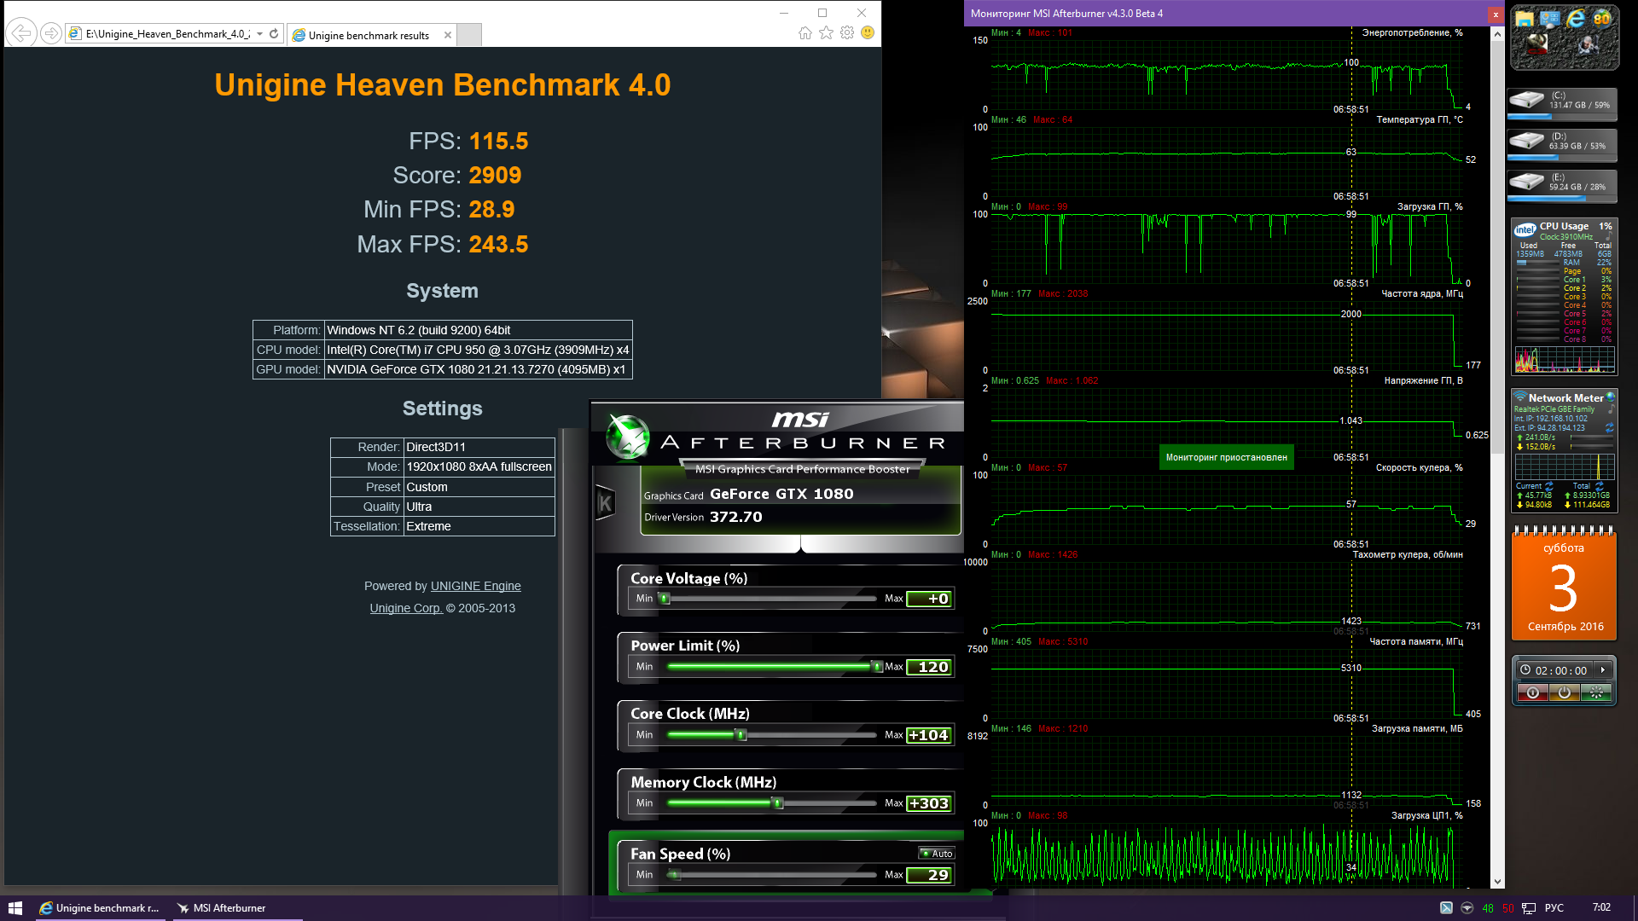Switch to MSI Afterburner taskbar item
The height and width of the screenshot is (921, 1638).
click(x=229, y=908)
